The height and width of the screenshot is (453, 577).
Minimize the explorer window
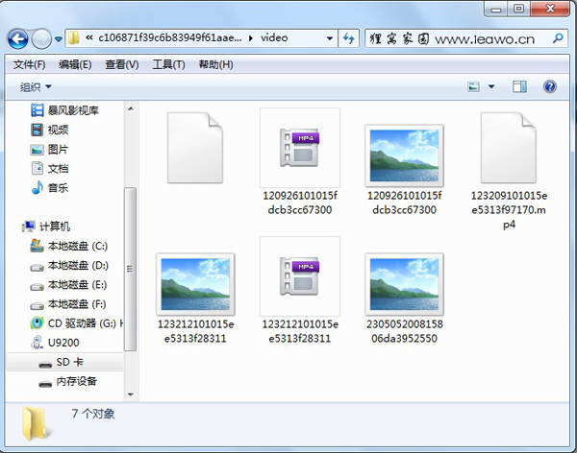tap(495, 9)
